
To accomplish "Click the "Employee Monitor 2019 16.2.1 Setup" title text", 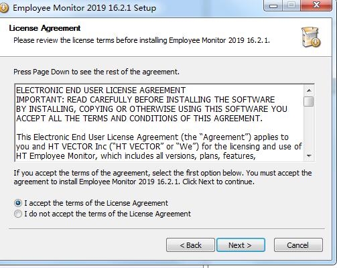I will pyautogui.click(x=84, y=8).
